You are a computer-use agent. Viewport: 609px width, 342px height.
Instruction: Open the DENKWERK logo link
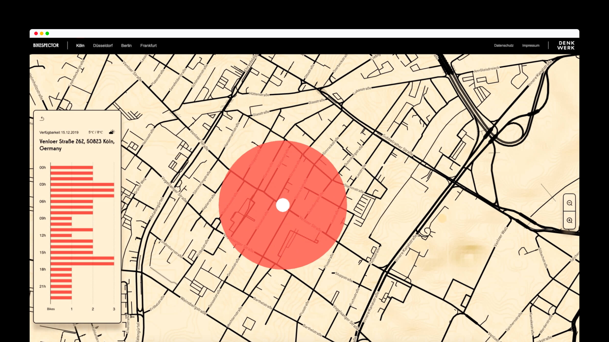pos(566,45)
